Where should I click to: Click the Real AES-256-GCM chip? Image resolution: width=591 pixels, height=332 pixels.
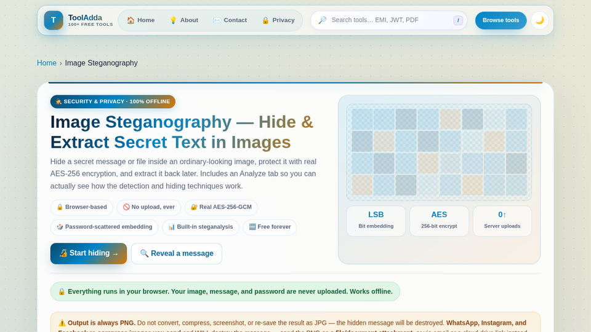(x=221, y=207)
